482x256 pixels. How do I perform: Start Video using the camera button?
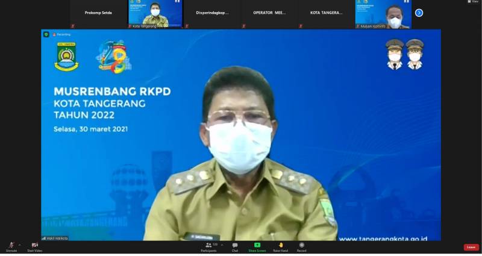click(x=34, y=246)
